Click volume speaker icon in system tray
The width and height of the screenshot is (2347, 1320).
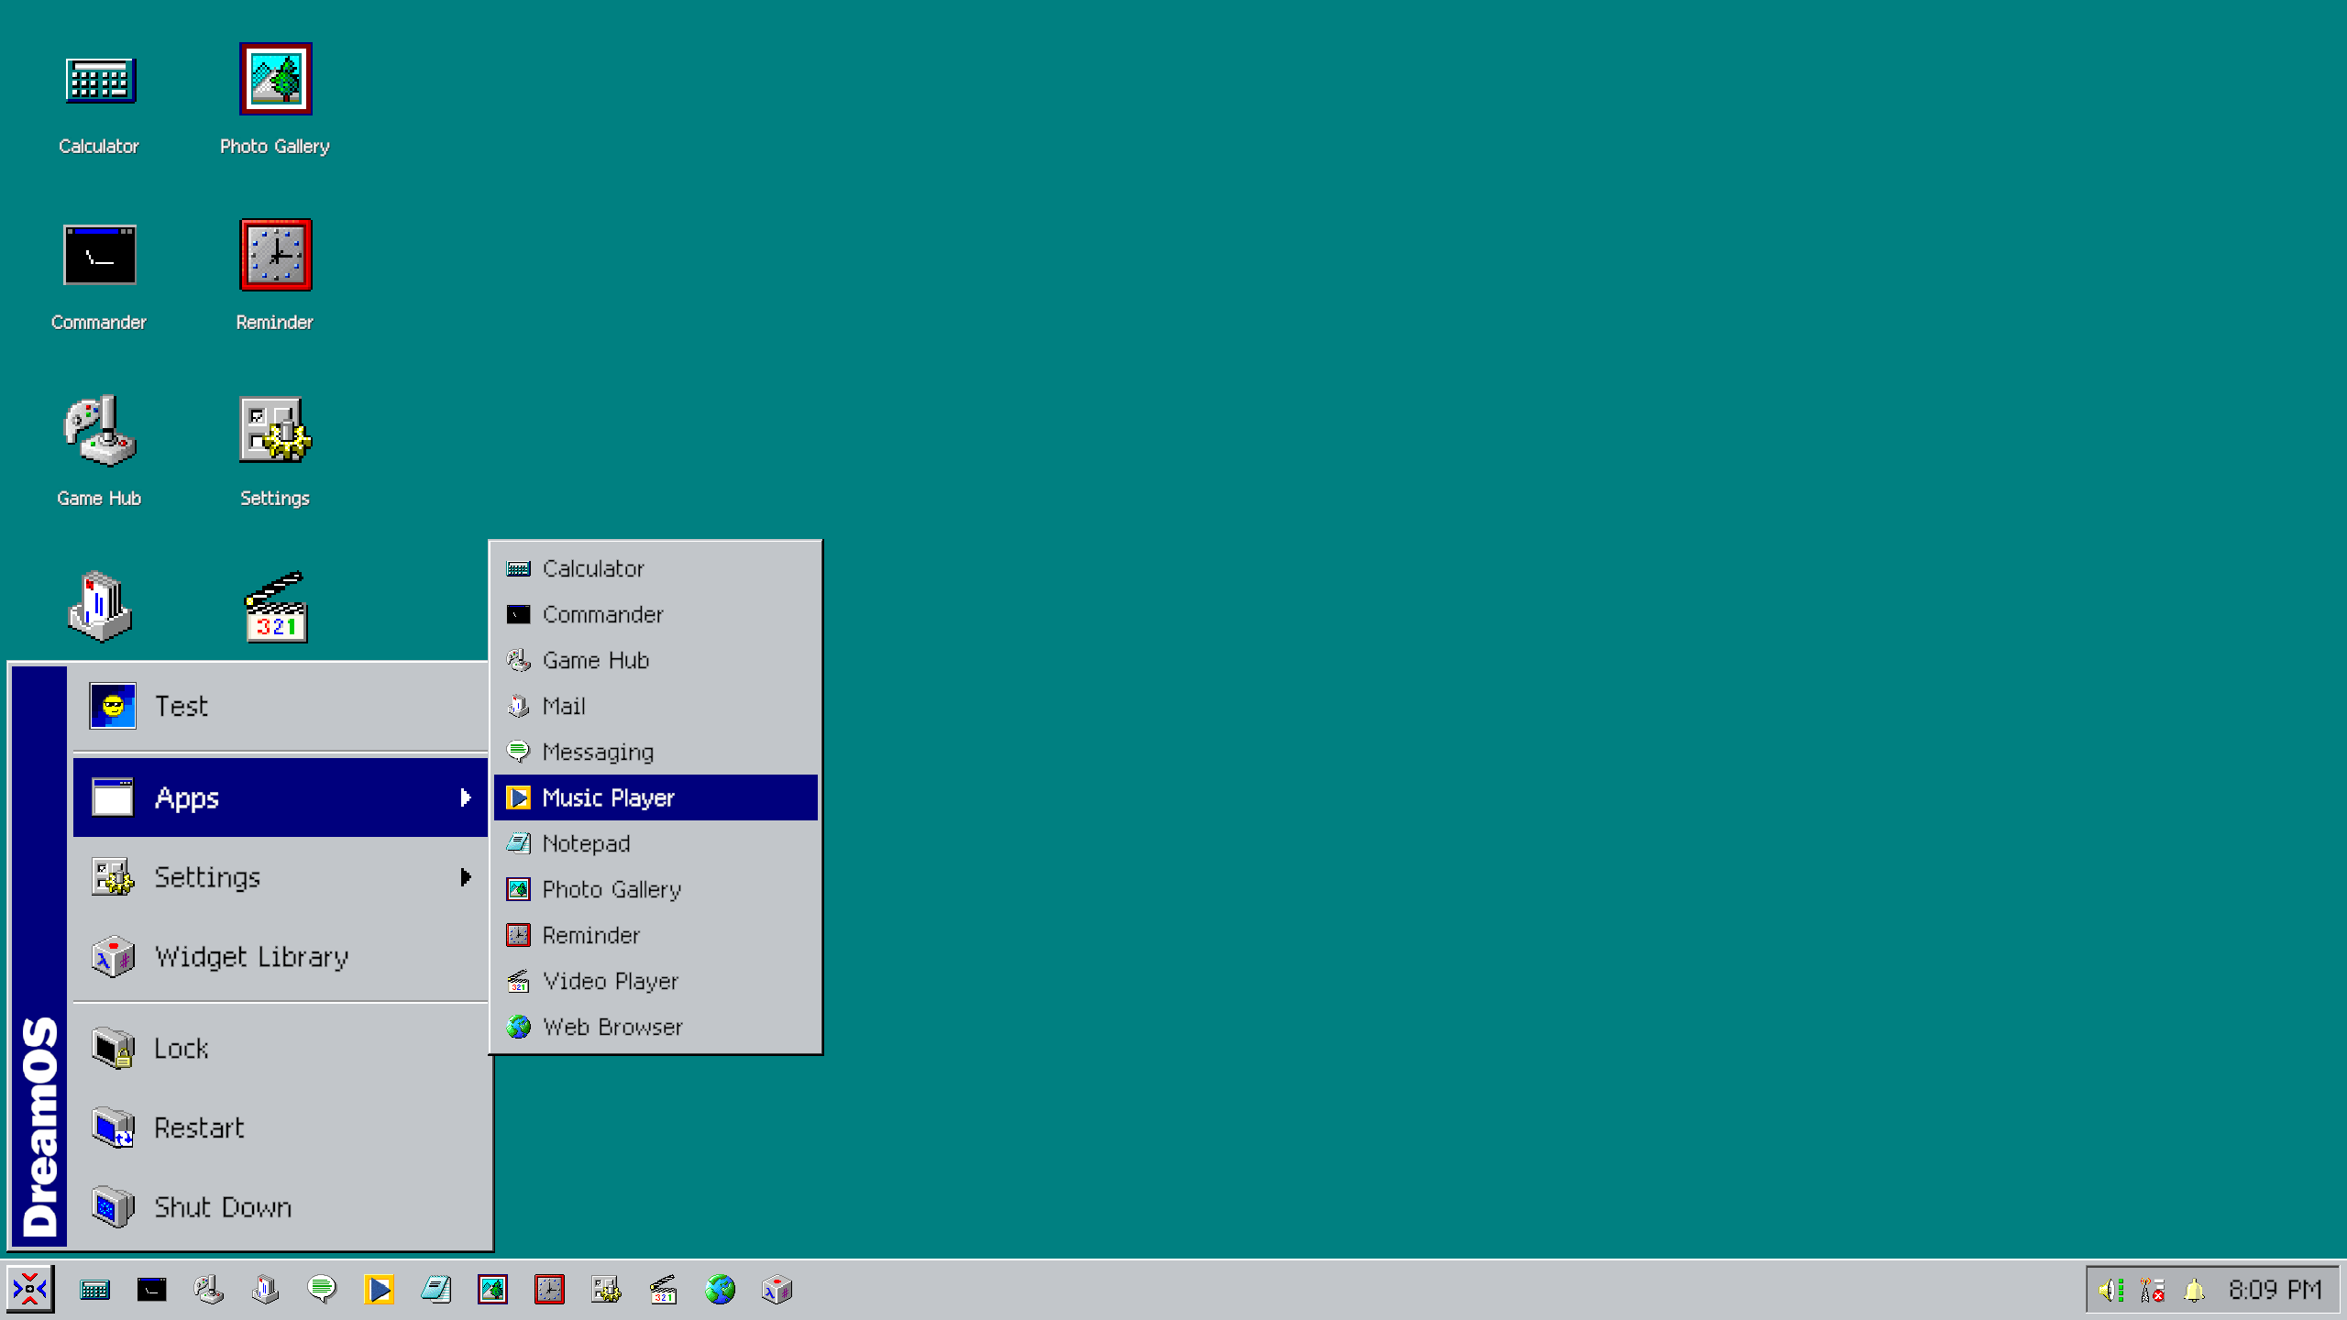click(x=2111, y=1291)
